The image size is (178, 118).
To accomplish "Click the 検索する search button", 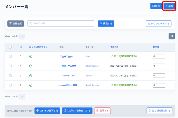I will [x=106, y=24].
